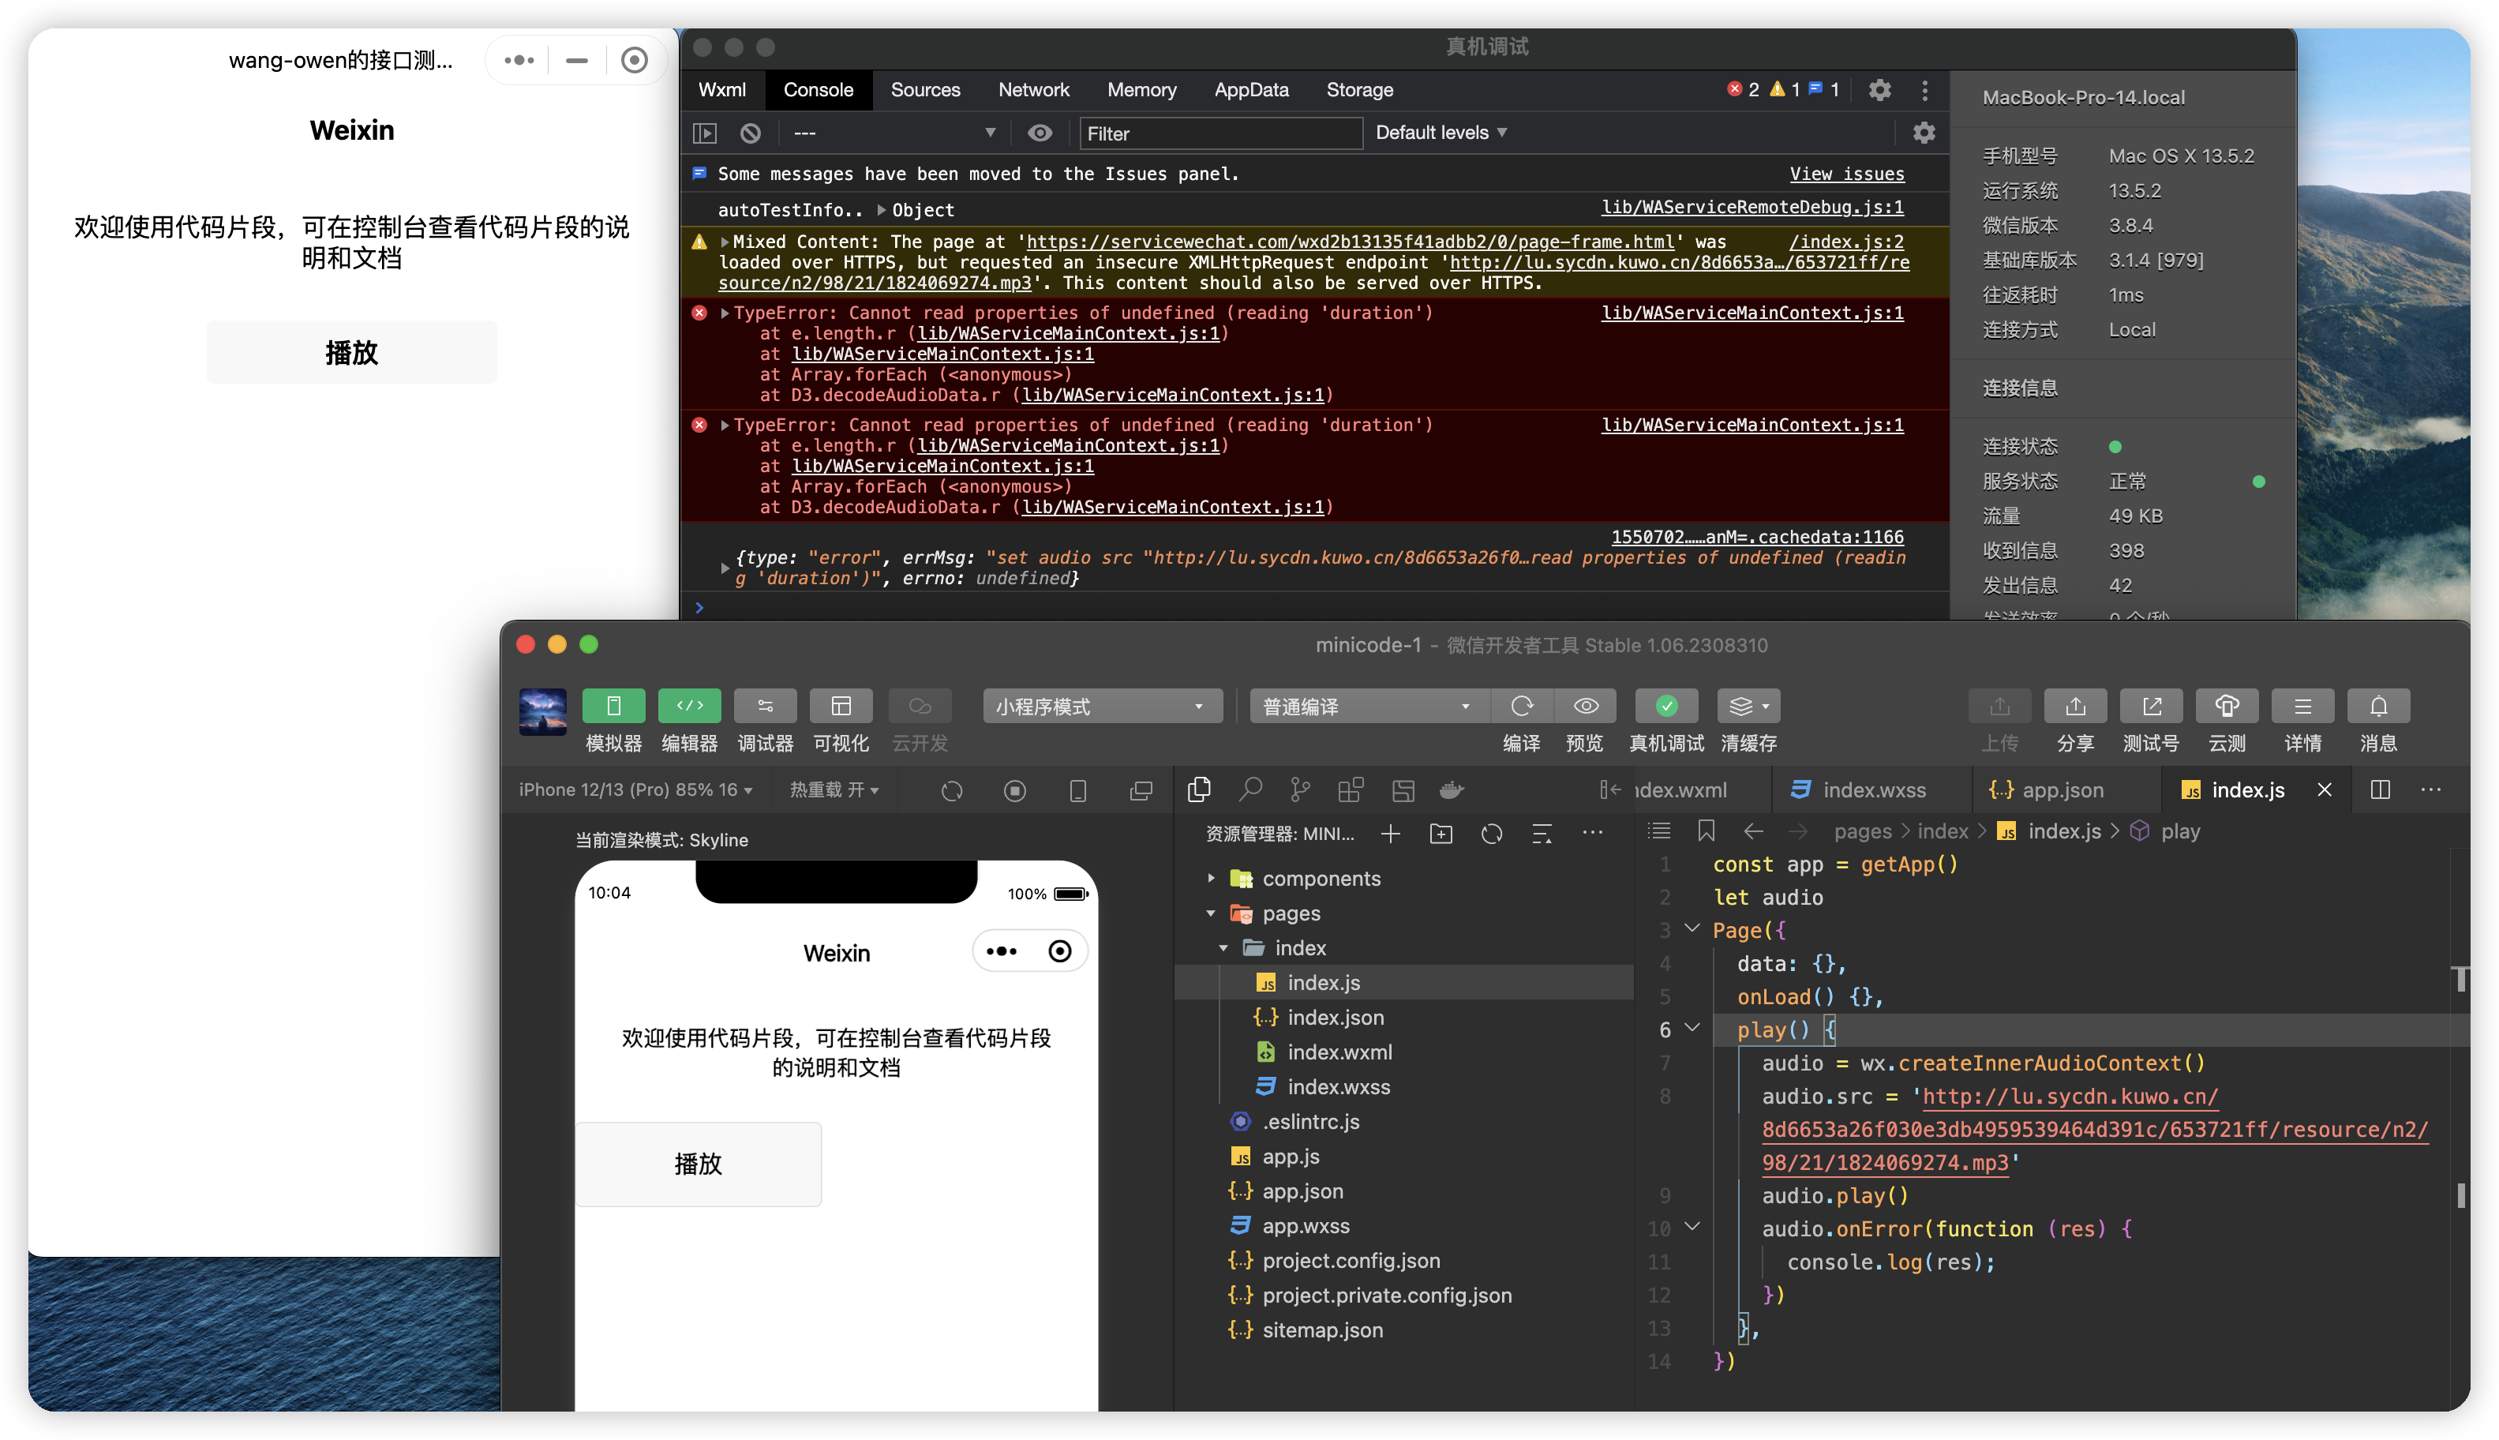This screenshot has height=1440, width=2499.
Task: Open console settings gear icon
Action: (x=1923, y=133)
